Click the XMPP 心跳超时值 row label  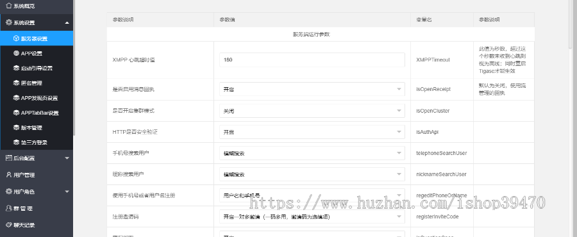pyautogui.click(x=133, y=60)
